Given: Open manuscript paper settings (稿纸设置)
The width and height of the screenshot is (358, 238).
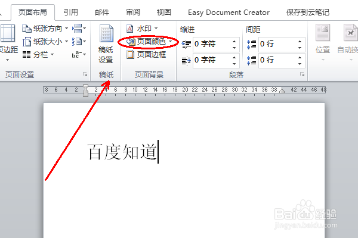Looking at the screenshot, I should pyautogui.click(x=106, y=45).
